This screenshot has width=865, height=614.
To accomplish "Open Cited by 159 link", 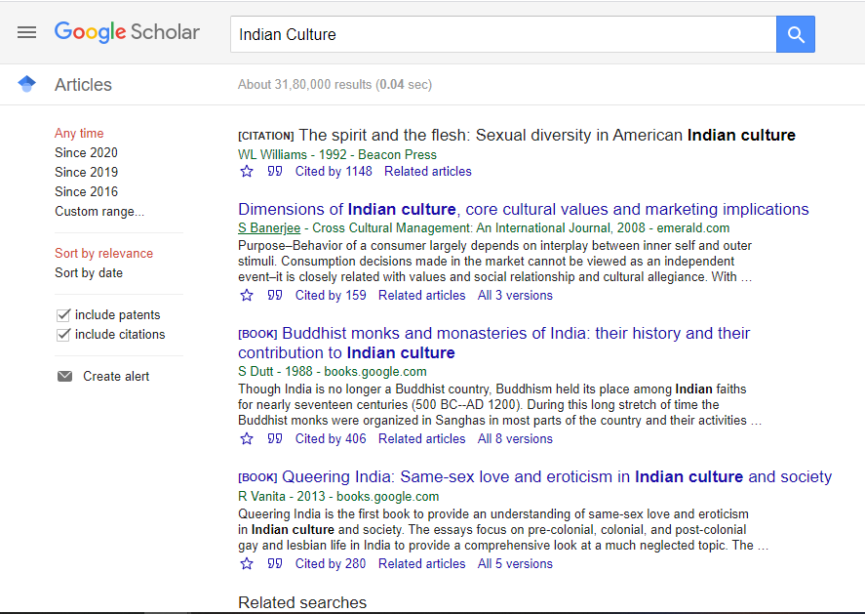I will click(x=331, y=296).
